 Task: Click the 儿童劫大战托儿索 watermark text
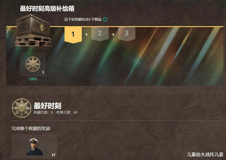tap(205, 154)
